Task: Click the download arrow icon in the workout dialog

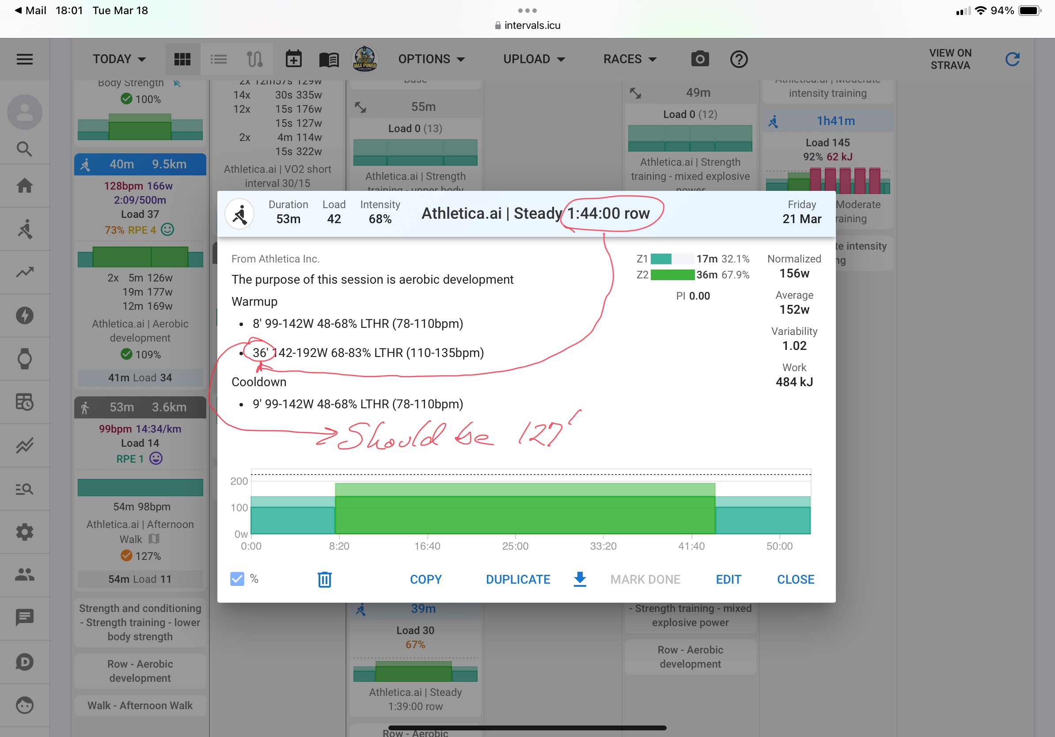Action: pyautogui.click(x=581, y=579)
